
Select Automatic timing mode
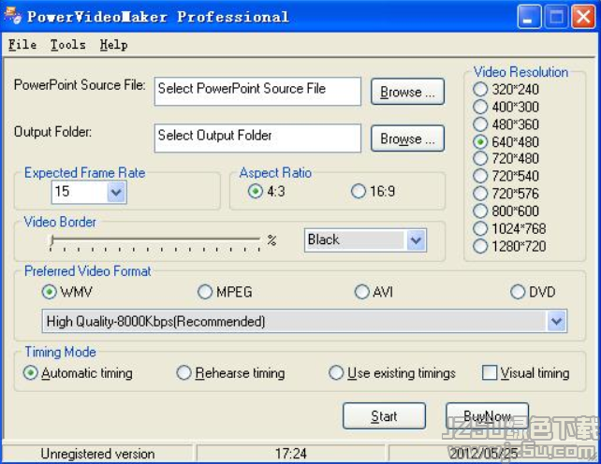78,373
